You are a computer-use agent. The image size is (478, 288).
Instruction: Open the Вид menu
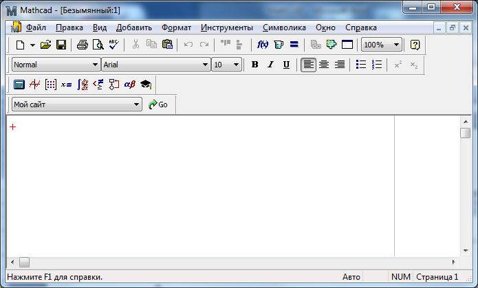coord(99,27)
